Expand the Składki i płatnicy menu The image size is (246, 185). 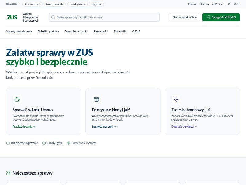(x=48, y=31)
